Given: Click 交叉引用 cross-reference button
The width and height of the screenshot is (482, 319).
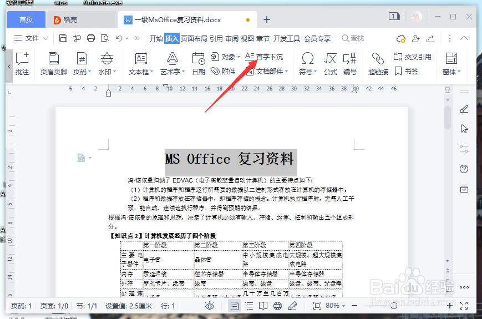Looking at the screenshot, I should (x=413, y=57).
